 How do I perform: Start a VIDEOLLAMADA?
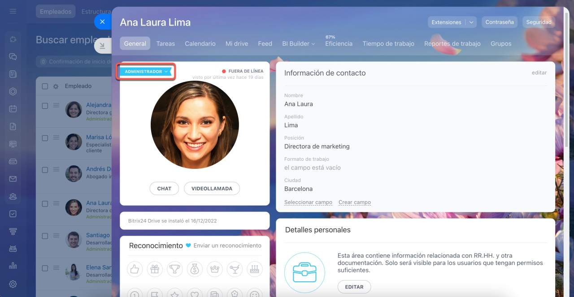tap(212, 189)
